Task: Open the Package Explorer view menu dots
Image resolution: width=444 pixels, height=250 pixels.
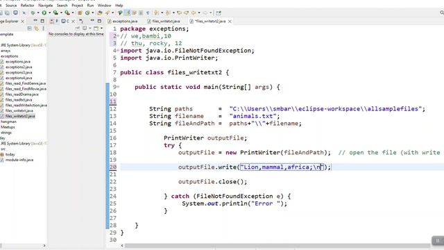Action: [43, 28]
